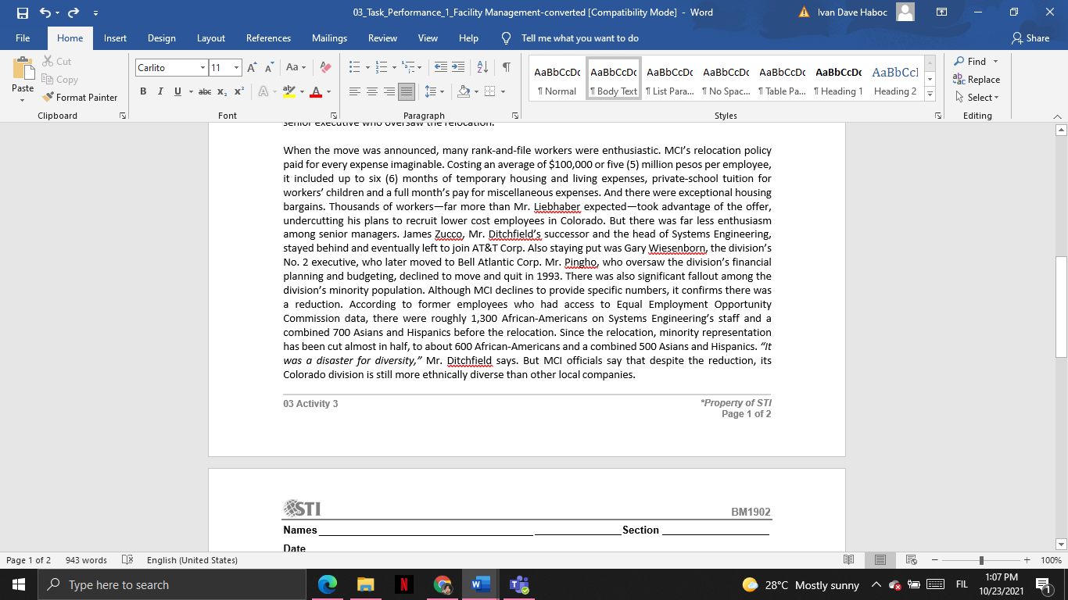Screen dimensions: 1068x600
Task: Save the document from Quick Access Toolbar
Action: [x=23, y=12]
